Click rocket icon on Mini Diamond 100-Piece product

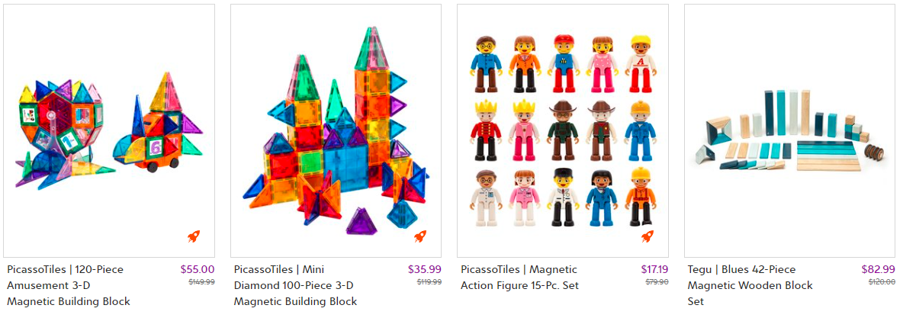click(x=420, y=236)
